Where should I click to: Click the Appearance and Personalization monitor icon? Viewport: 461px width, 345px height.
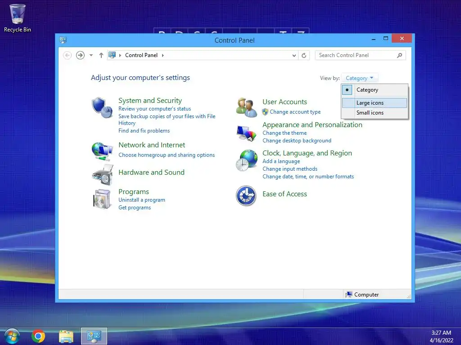pos(246,133)
